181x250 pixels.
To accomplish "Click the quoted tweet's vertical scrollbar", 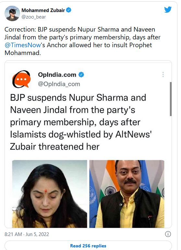I will pos(171,99).
